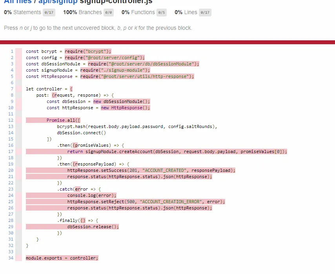
Task: Jump to line number 34 anchor
Action: 11,258
